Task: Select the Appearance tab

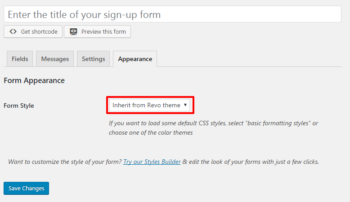Action: 135,59
